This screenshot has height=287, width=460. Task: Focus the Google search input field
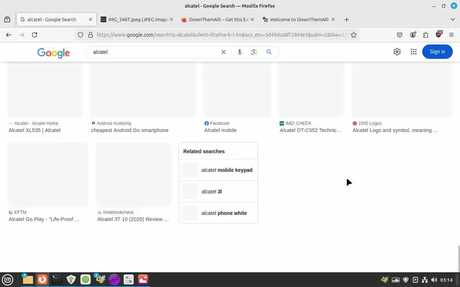(155, 52)
